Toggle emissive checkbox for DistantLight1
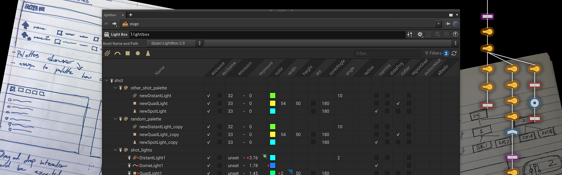Image resolution: width=562 pixels, height=175 pixels. tap(208, 158)
